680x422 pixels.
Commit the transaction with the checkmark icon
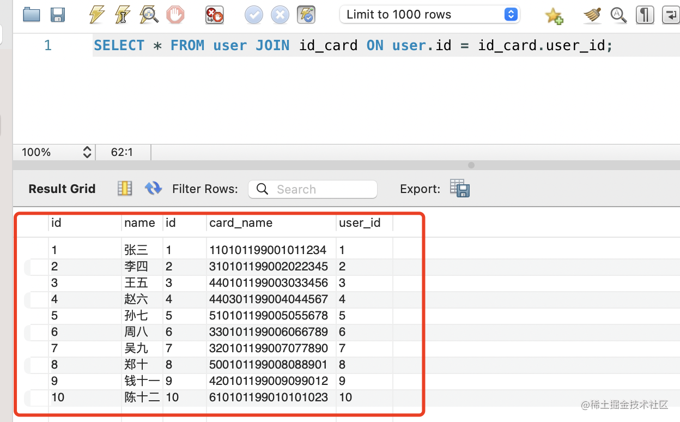point(254,15)
